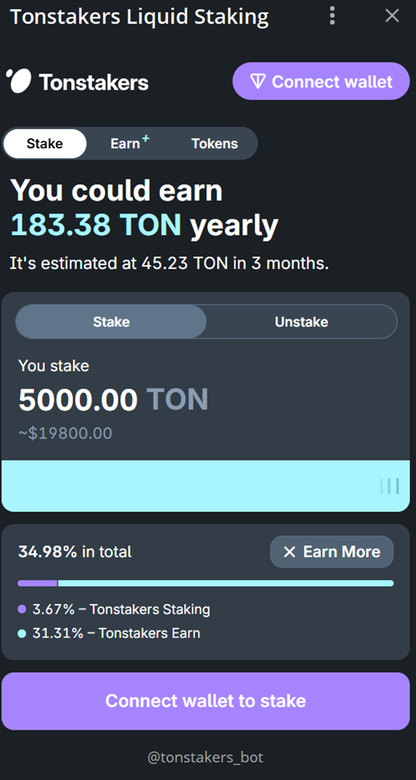Toggle the Earn More button
The width and height of the screenshot is (416, 780).
pyautogui.click(x=332, y=552)
